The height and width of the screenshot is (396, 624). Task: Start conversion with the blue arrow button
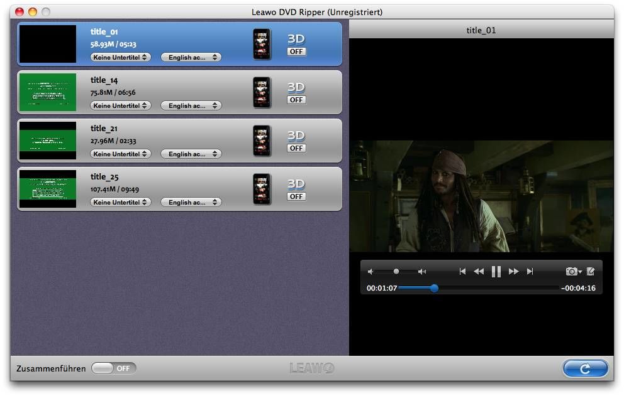[586, 368]
